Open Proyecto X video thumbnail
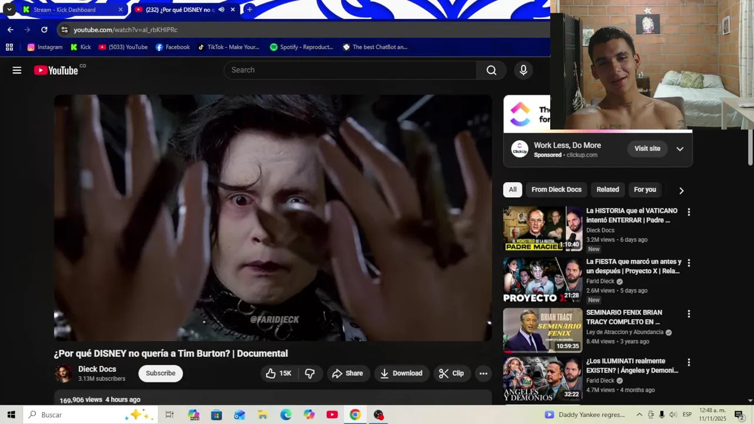The width and height of the screenshot is (754, 424). 543,280
